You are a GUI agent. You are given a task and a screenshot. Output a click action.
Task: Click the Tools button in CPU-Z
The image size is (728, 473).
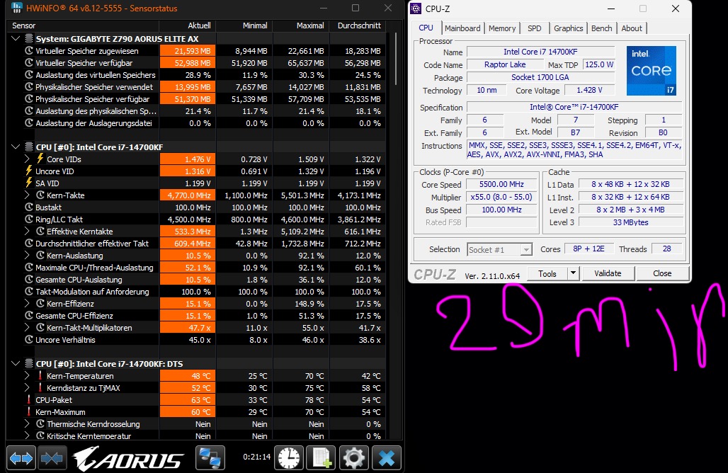tap(547, 273)
